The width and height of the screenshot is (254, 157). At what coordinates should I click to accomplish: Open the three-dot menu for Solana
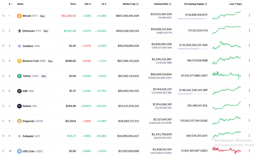coord(249,105)
